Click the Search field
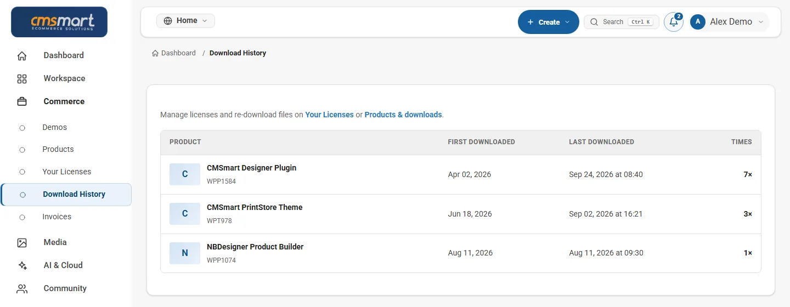Image resolution: width=790 pixels, height=307 pixels. [622, 22]
